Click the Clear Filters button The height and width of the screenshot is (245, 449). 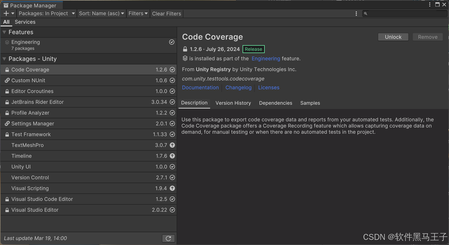coord(167,14)
